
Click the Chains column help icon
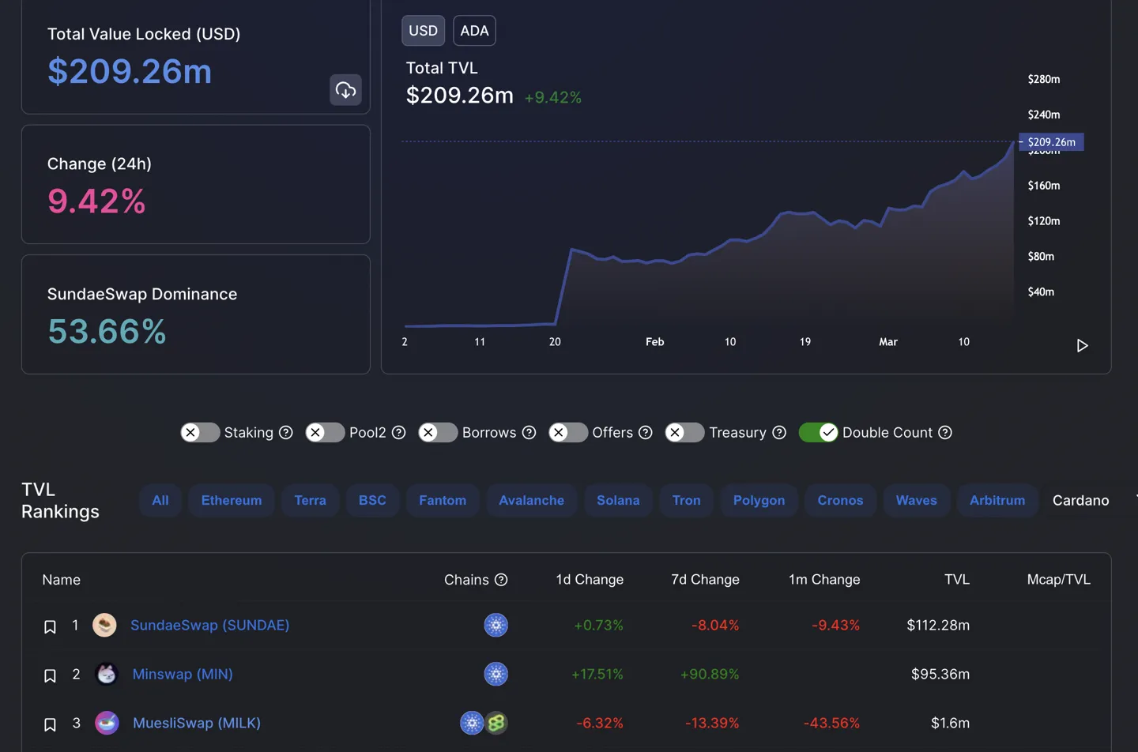[x=501, y=580]
